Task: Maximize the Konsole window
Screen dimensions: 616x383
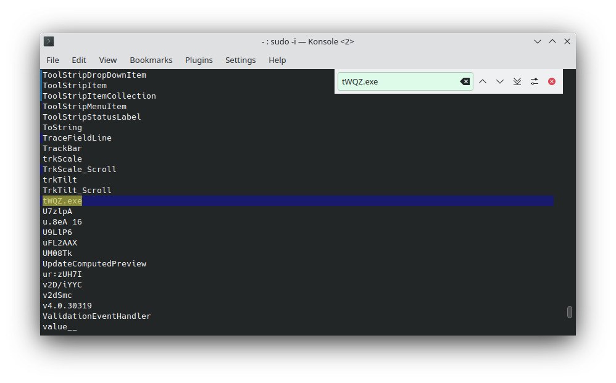Action: click(x=552, y=41)
